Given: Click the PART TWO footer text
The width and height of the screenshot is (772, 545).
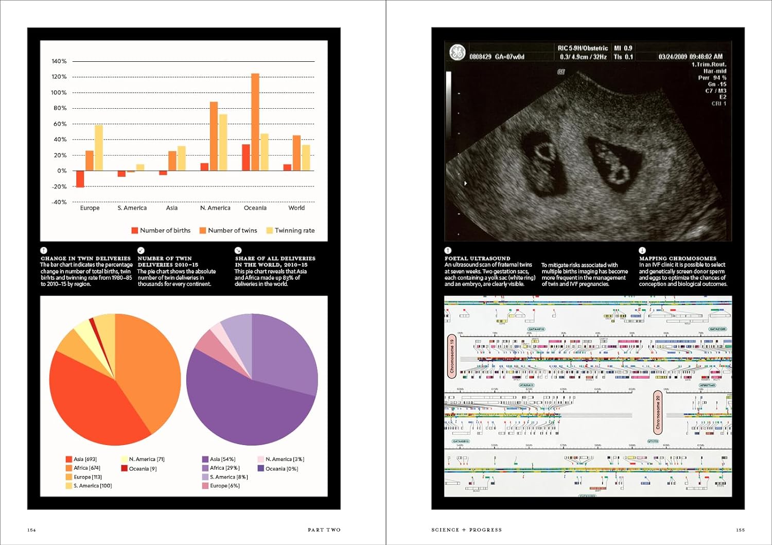Looking at the screenshot, I should point(324,530).
